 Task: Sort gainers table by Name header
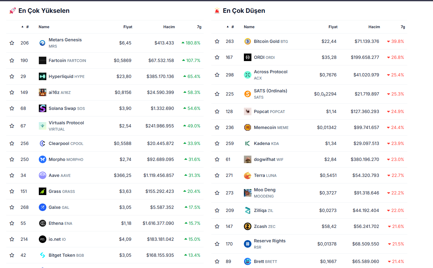(x=44, y=27)
